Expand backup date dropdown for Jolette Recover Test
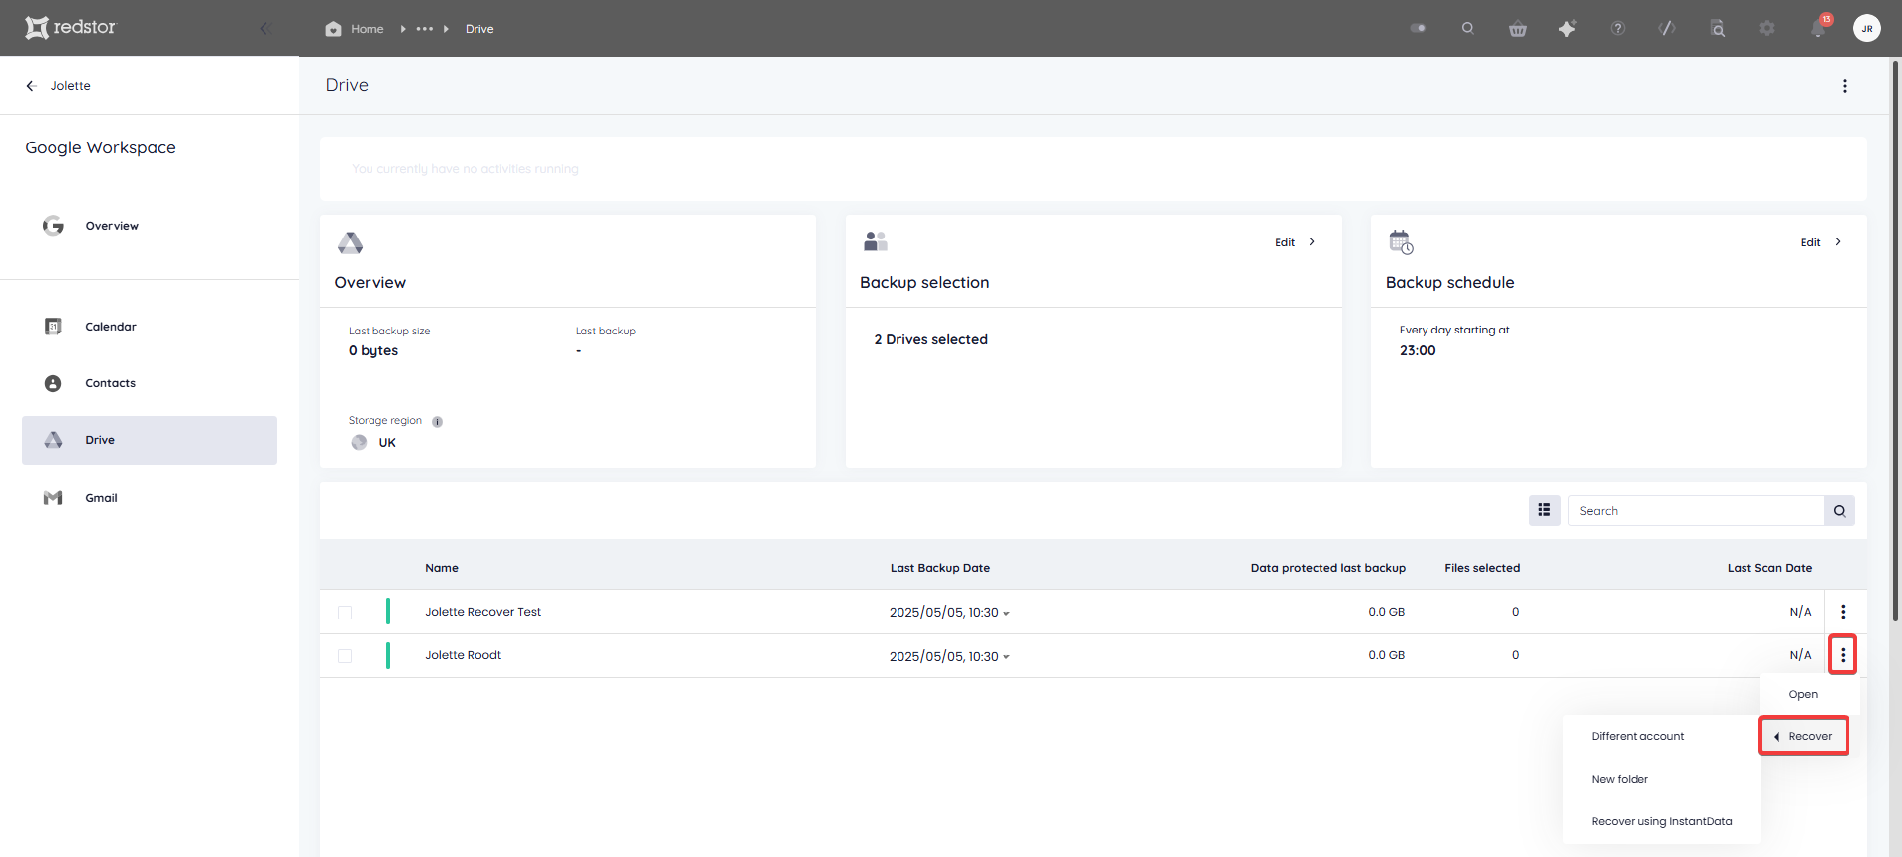 click(1006, 614)
